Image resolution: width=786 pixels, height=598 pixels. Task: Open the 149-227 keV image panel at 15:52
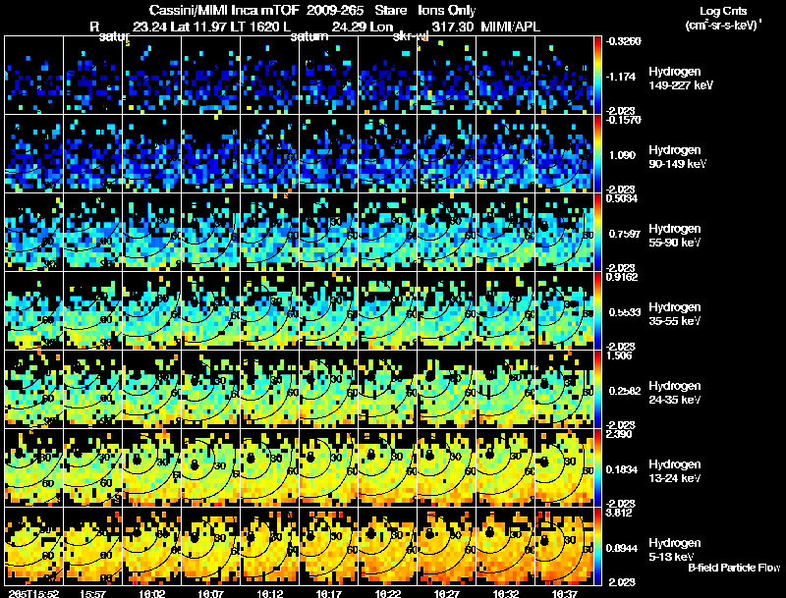coord(34,75)
